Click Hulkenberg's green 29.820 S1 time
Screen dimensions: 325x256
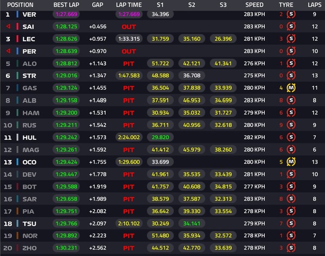[160, 137]
